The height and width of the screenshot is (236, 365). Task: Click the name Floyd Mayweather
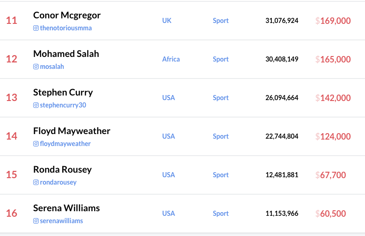[x=72, y=131]
